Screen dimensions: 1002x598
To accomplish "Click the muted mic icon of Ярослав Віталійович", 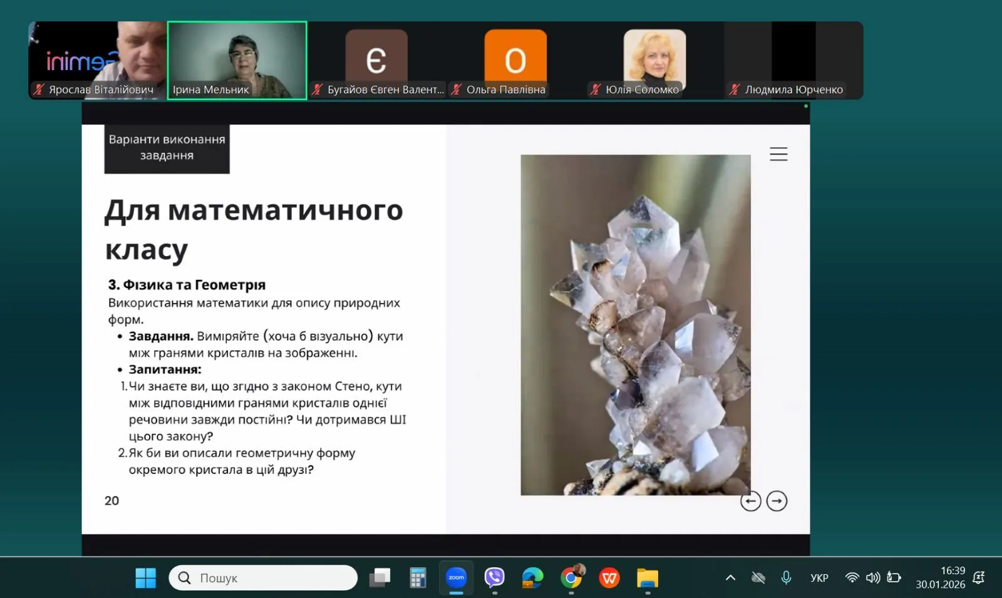I will (x=39, y=90).
